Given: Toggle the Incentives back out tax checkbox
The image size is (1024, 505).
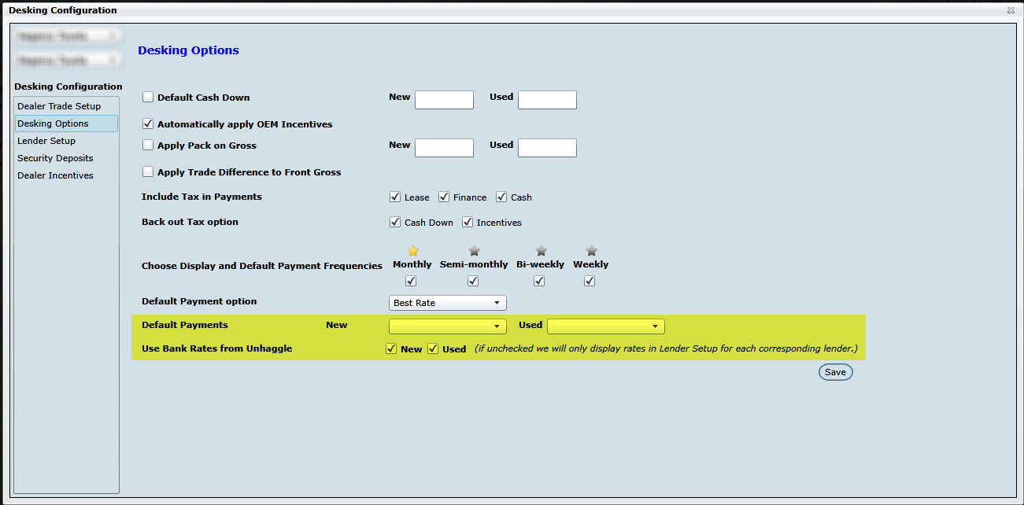Looking at the screenshot, I should tap(468, 223).
